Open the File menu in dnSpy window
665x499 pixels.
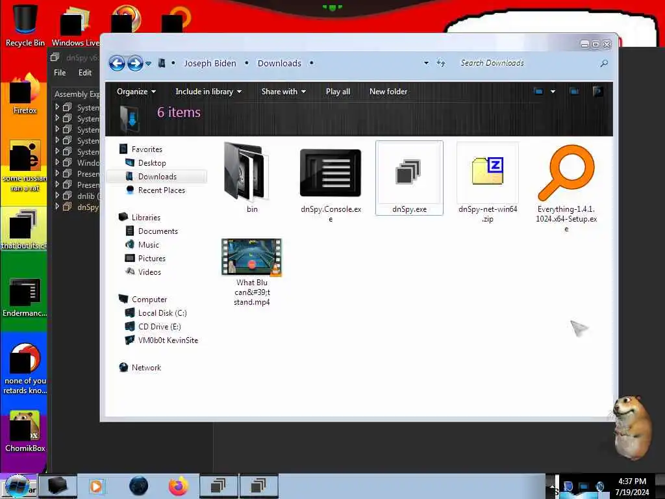pos(60,73)
